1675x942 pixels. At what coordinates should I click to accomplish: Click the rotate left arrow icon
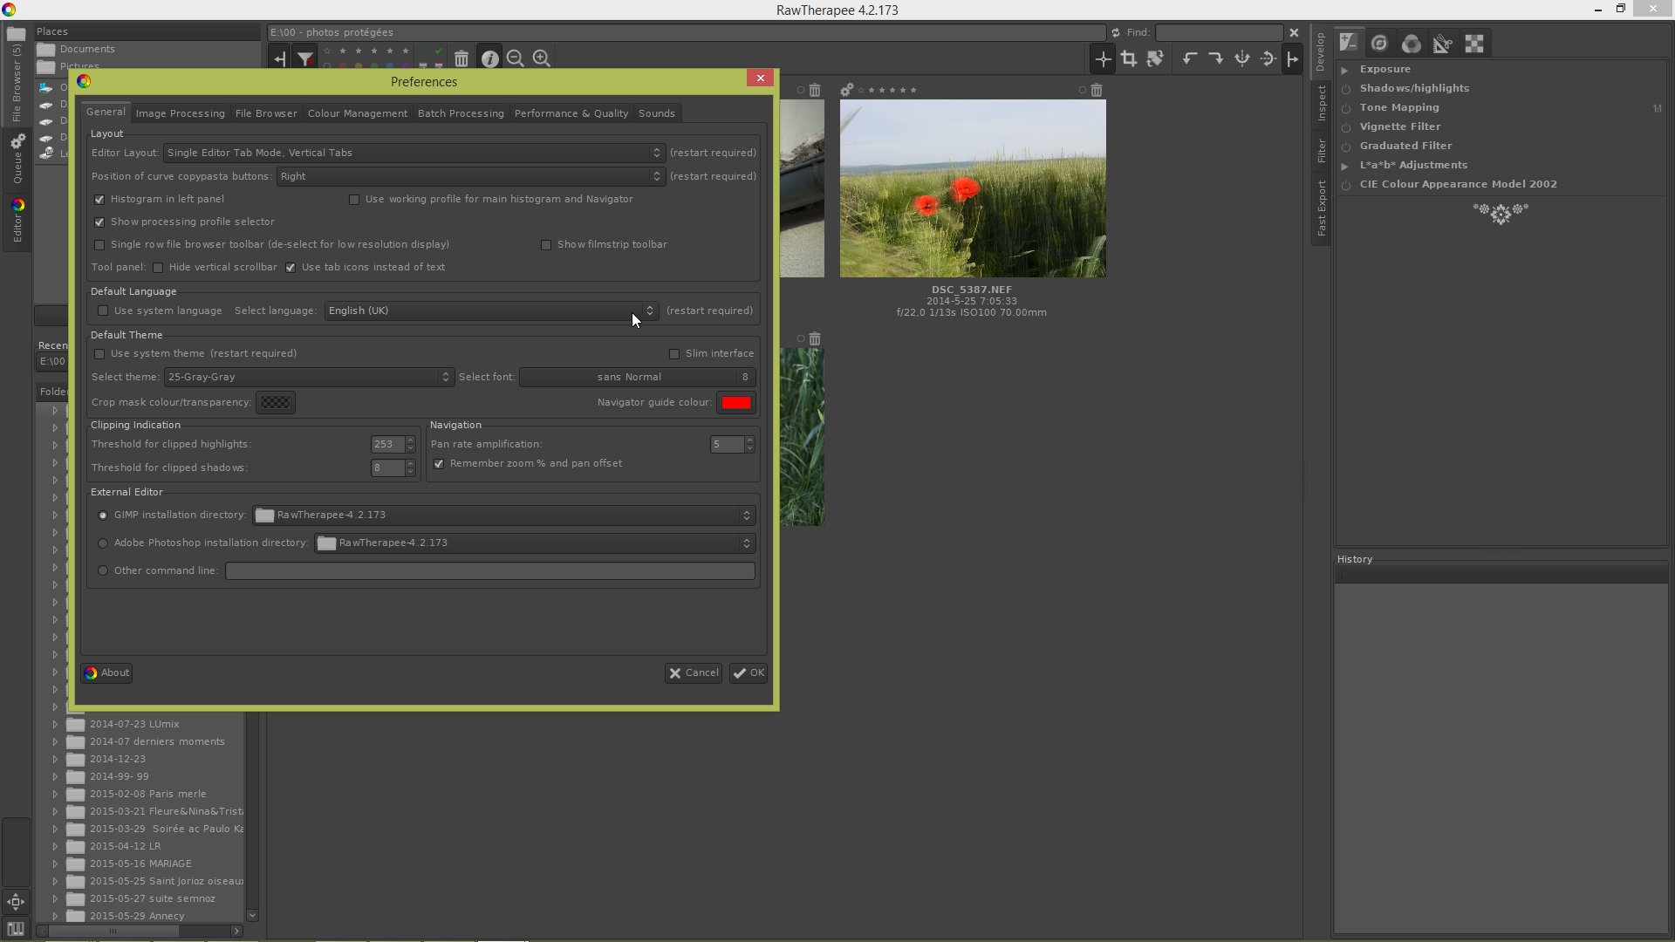coord(1189,58)
